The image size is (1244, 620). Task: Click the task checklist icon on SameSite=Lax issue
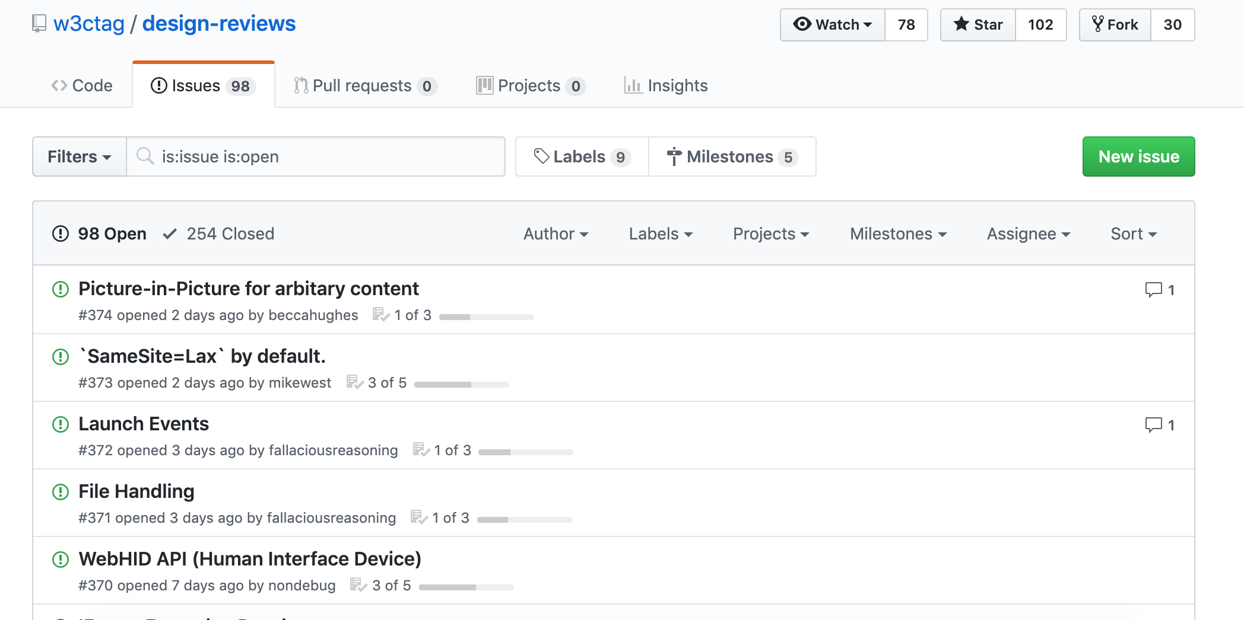tap(354, 382)
